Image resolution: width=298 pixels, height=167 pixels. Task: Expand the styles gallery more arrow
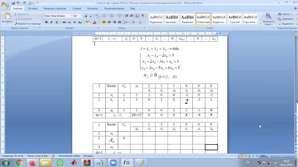(260, 23)
